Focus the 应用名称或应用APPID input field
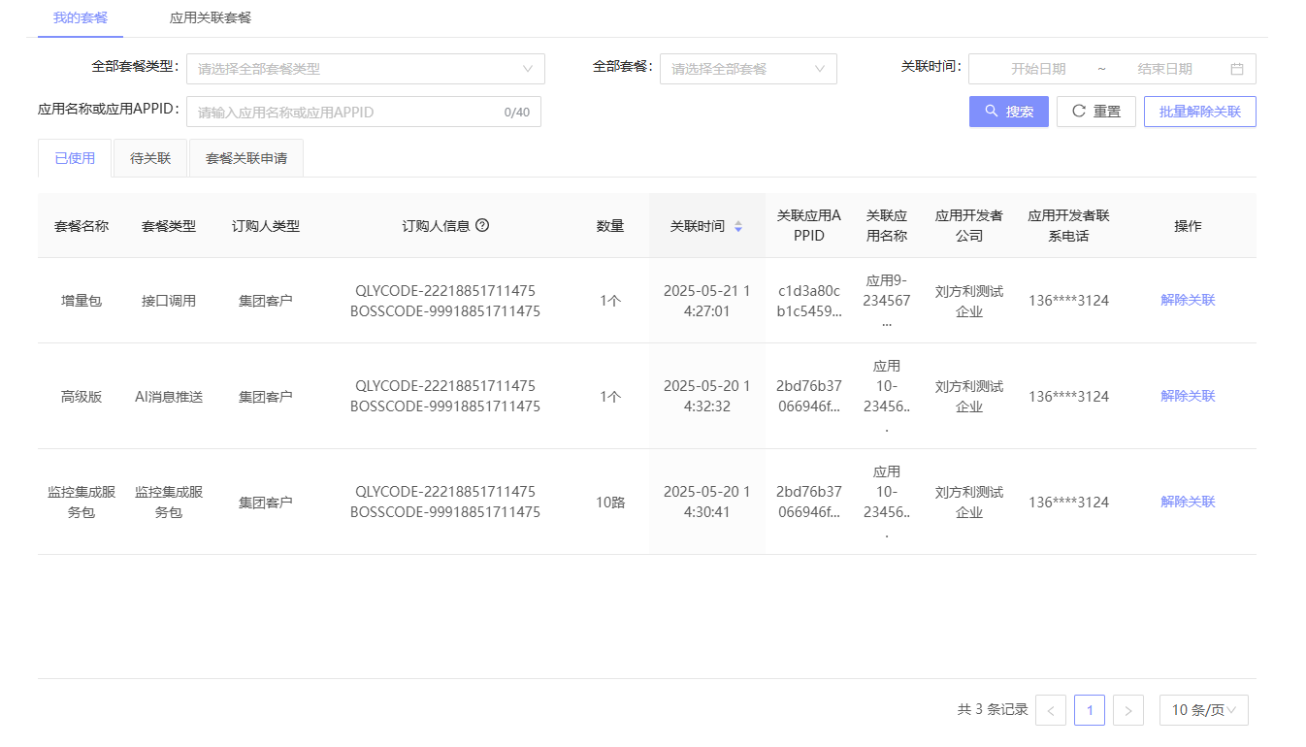Screen dimensions: 1306x747 (x=364, y=112)
